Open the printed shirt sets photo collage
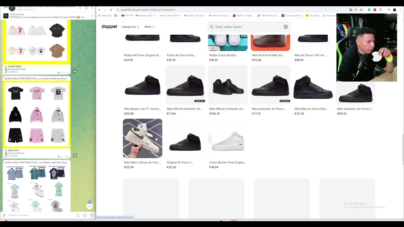The width and height of the screenshot is (404, 227). point(37,188)
